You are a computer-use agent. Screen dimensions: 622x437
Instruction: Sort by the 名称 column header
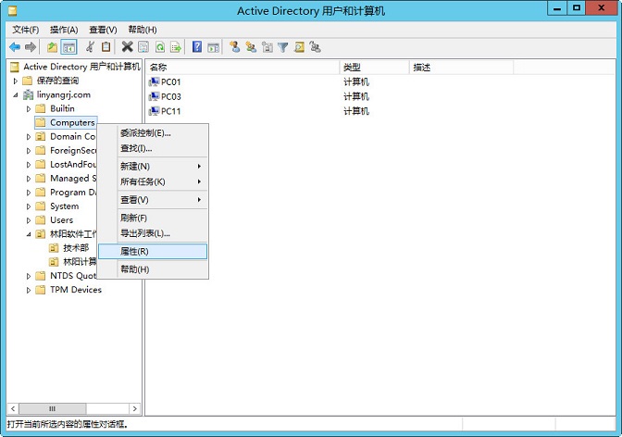[243, 68]
